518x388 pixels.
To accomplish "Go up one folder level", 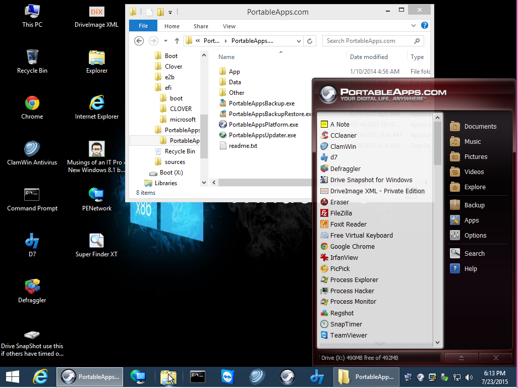I will [177, 41].
